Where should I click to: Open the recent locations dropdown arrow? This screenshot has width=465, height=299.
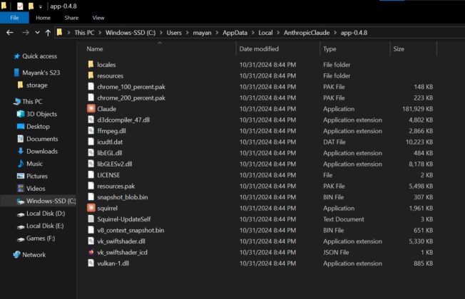click(37, 33)
